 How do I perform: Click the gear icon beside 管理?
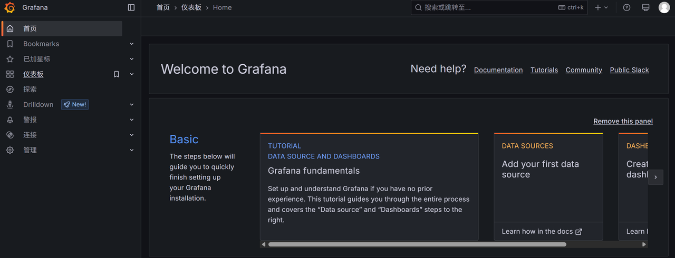tap(10, 150)
